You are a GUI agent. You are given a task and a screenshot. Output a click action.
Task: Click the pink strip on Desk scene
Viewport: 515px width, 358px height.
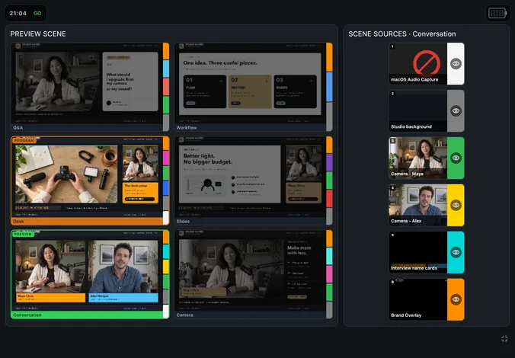tap(166, 158)
